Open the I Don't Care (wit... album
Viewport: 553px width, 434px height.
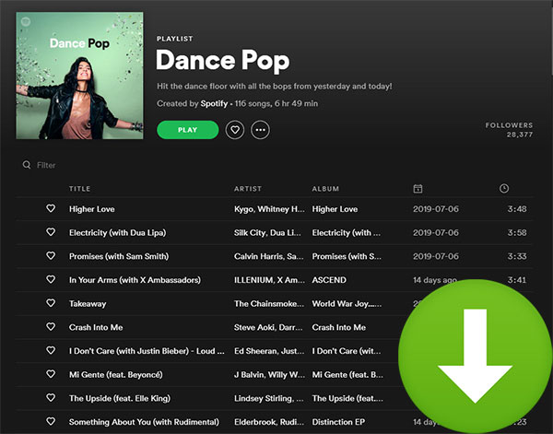[x=346, y=351]
